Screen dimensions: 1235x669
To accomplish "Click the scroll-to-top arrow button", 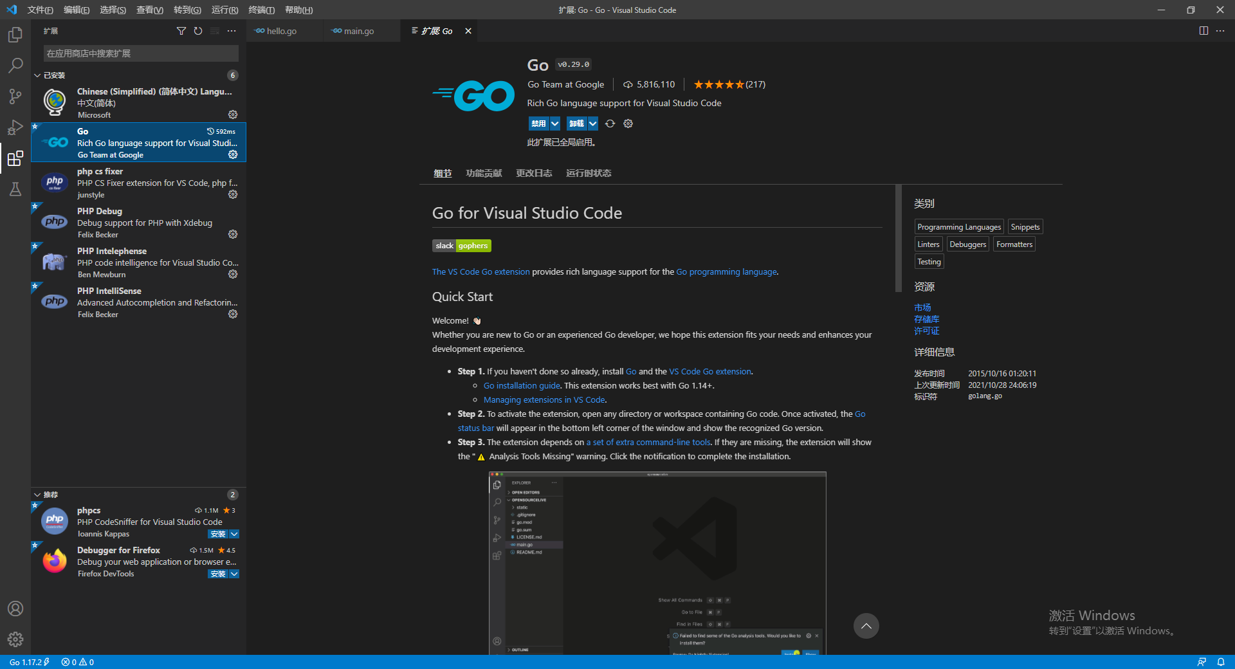I will point(866,626).
